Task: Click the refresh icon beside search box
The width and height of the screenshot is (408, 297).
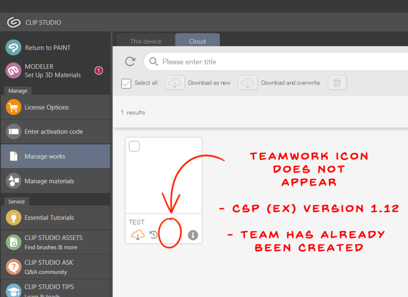Action: coord(130,62)
